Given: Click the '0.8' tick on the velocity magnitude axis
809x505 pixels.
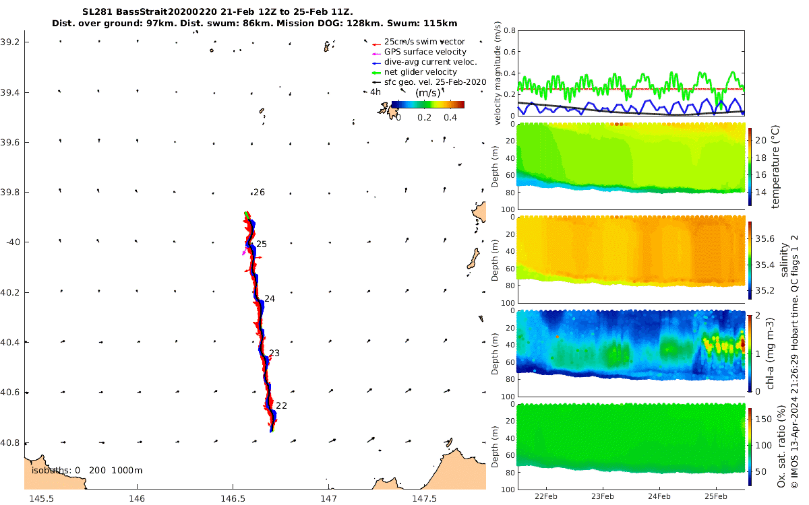Looking at the screenshot, I should [x=509, y=30].
